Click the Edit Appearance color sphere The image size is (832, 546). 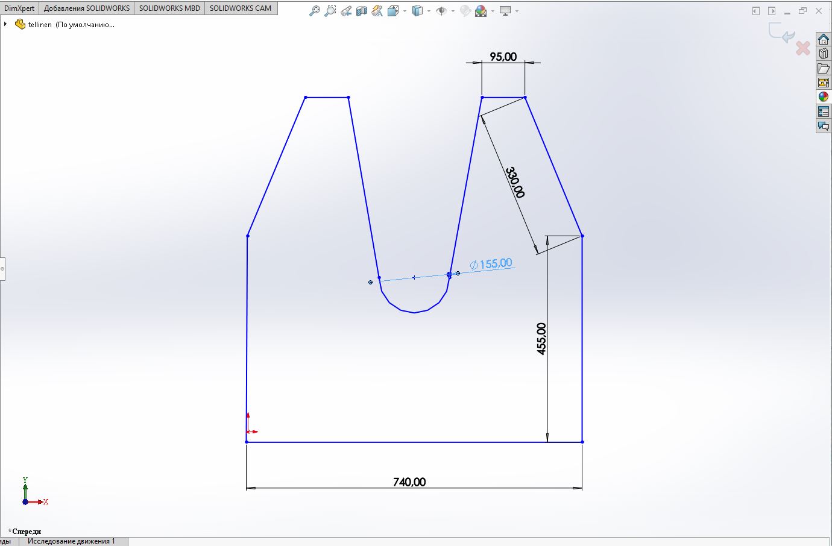pos(481,11)
